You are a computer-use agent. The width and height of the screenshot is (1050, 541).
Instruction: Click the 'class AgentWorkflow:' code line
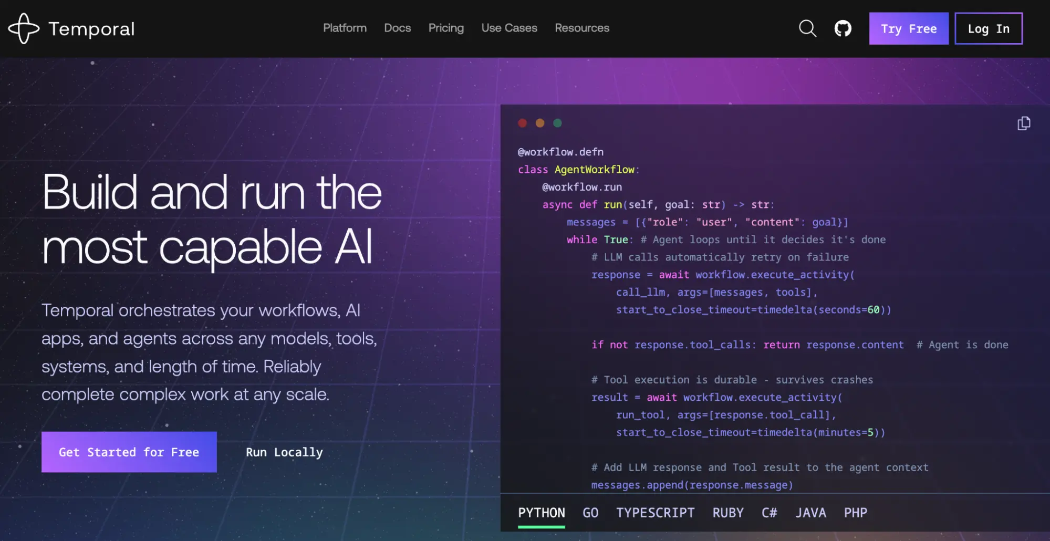[578, 170]
